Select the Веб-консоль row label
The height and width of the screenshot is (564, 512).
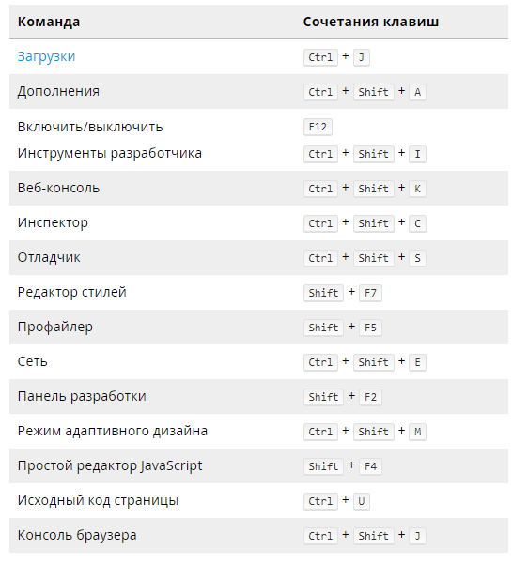point(58,188)
